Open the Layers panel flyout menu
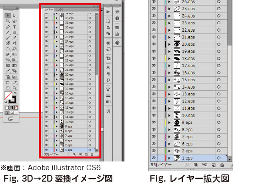The height and width of the screenshot is (184, 254). pos(97,10)
